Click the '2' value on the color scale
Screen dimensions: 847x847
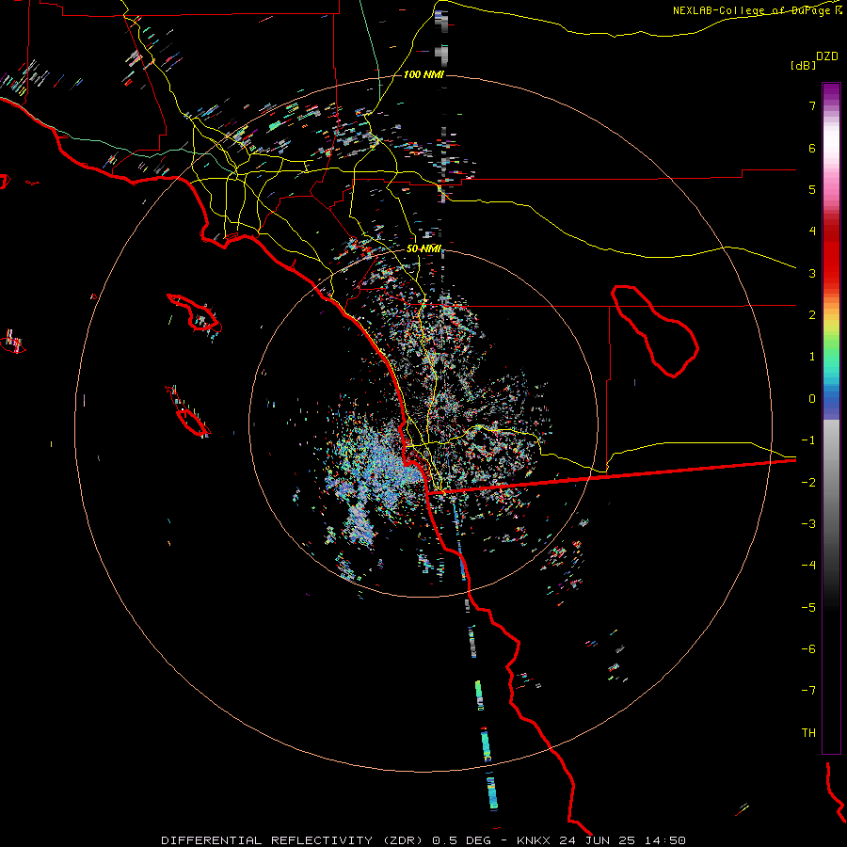pyautogui.click(x=812, y=315)
